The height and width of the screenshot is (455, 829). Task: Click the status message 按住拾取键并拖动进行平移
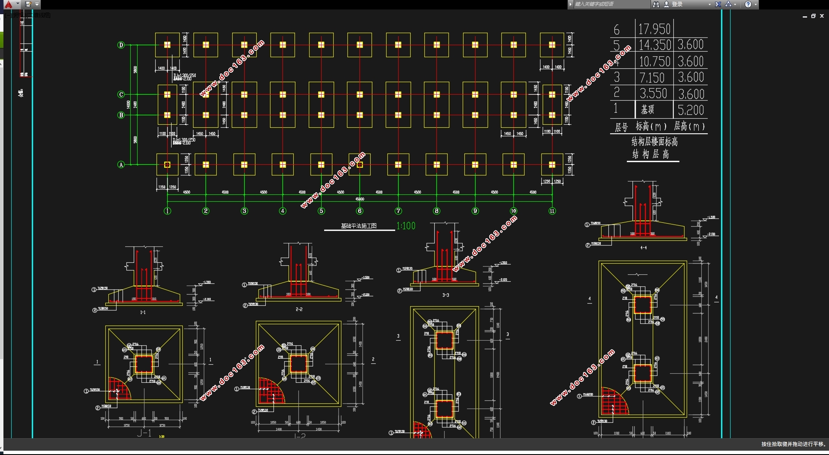[793, 444]
